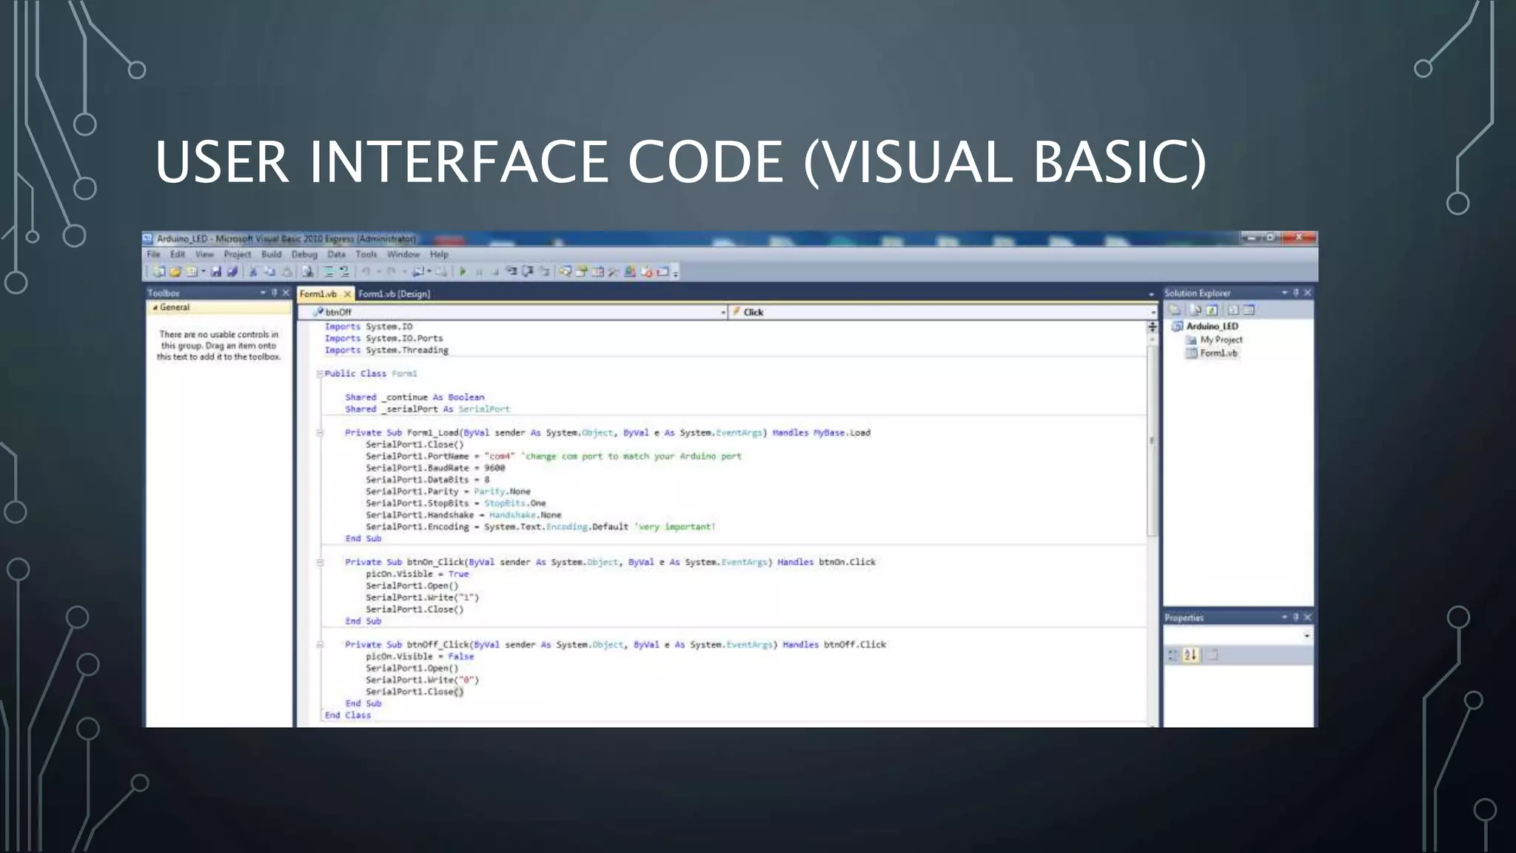Collapse the Public Class Form1 region
This screenshot has width=1516, height=853.
tap(320, 374)
